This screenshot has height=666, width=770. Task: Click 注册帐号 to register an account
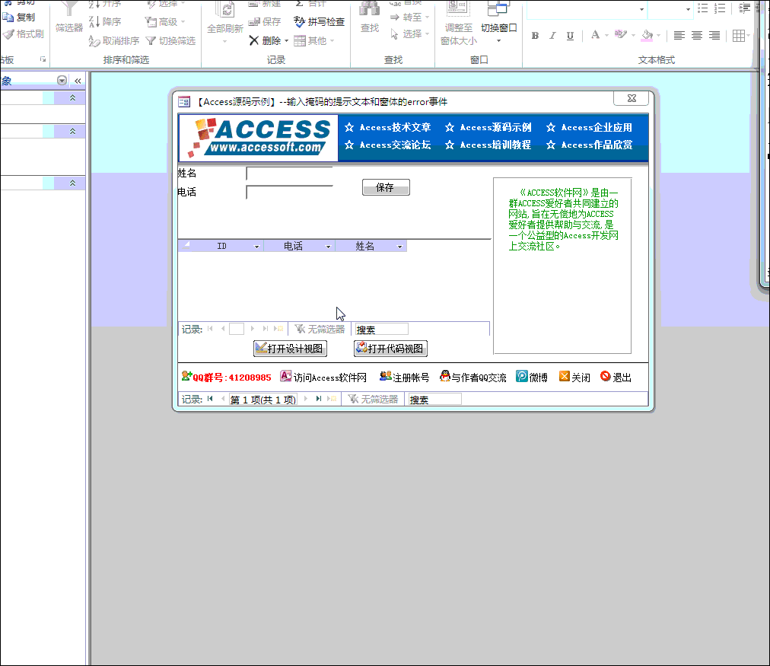tap(405, 378)
